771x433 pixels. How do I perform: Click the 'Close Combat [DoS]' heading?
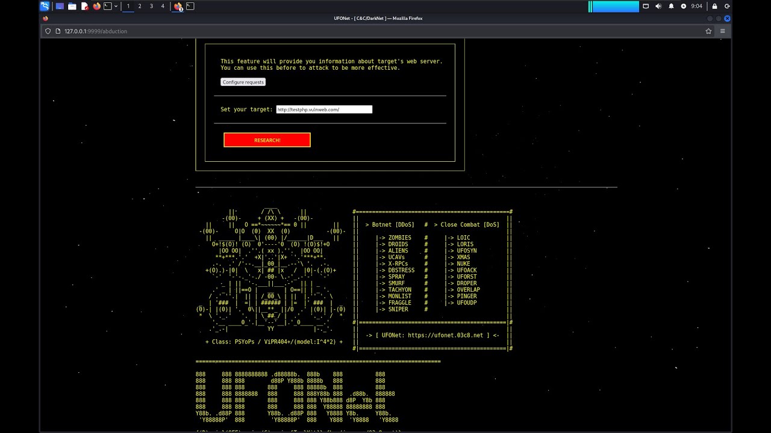coord(470,224)
